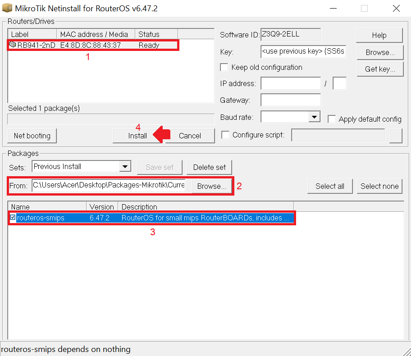Click the Software ID field Z3Q9-2ELL

[291, 35]
